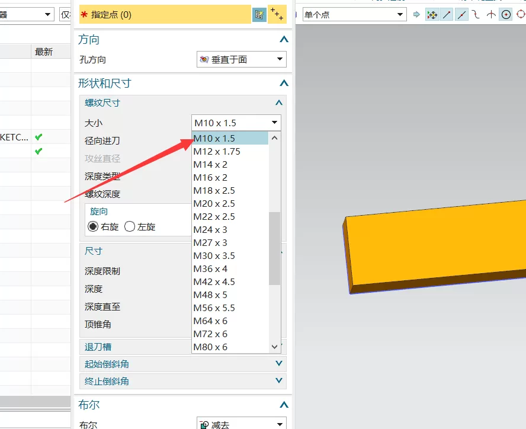Image resolution: width=526 pixels, height=429 pixels.
Task: Open the 单个点 selection dropdown
Action: click(355, 14)
